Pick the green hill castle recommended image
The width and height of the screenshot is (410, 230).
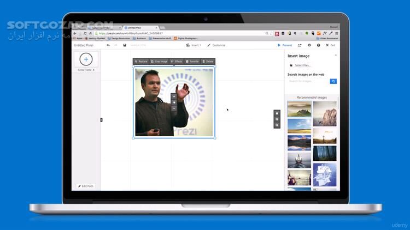(x=299, y=109)
